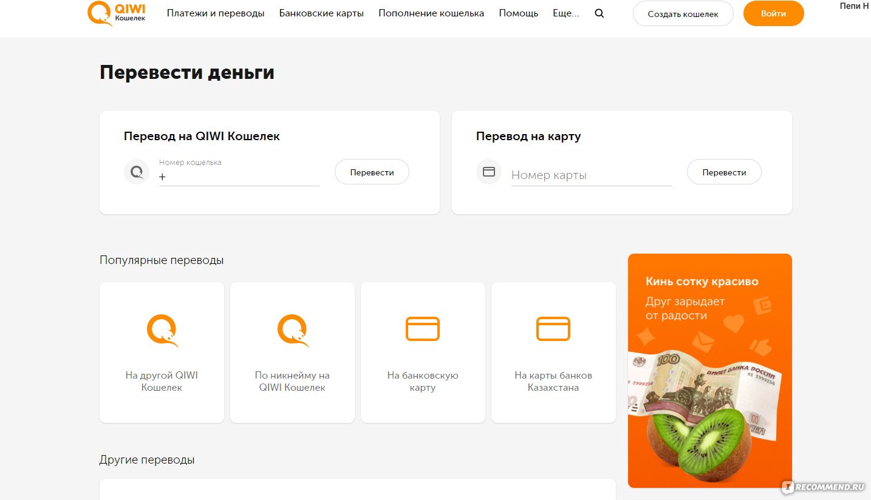
Task: Expand the Еще... menu
Action: [566, 13]
